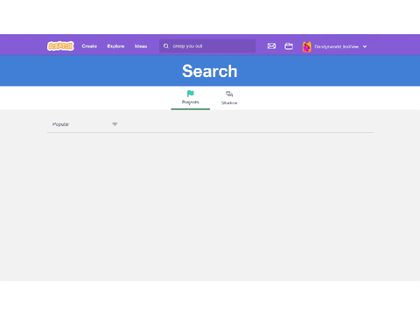The width and height of the screenshot is (420, 315).
Task: Click the Studios tab icon
Action: [229, 94]
